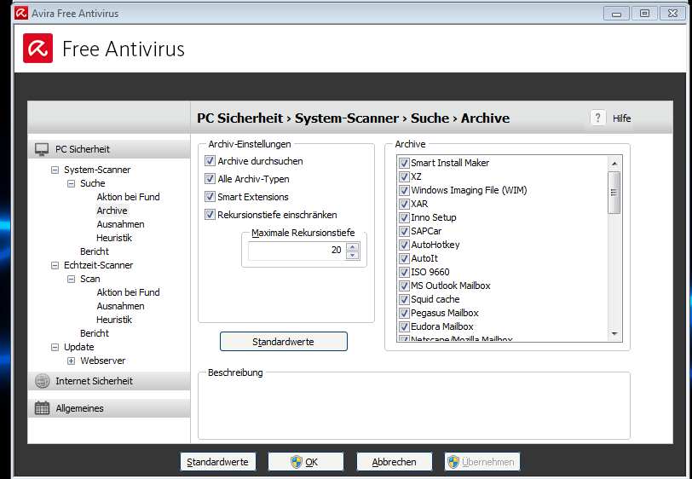
Task: Toggle AutoIt archive checkbox
Action: (x=404, y=259)
